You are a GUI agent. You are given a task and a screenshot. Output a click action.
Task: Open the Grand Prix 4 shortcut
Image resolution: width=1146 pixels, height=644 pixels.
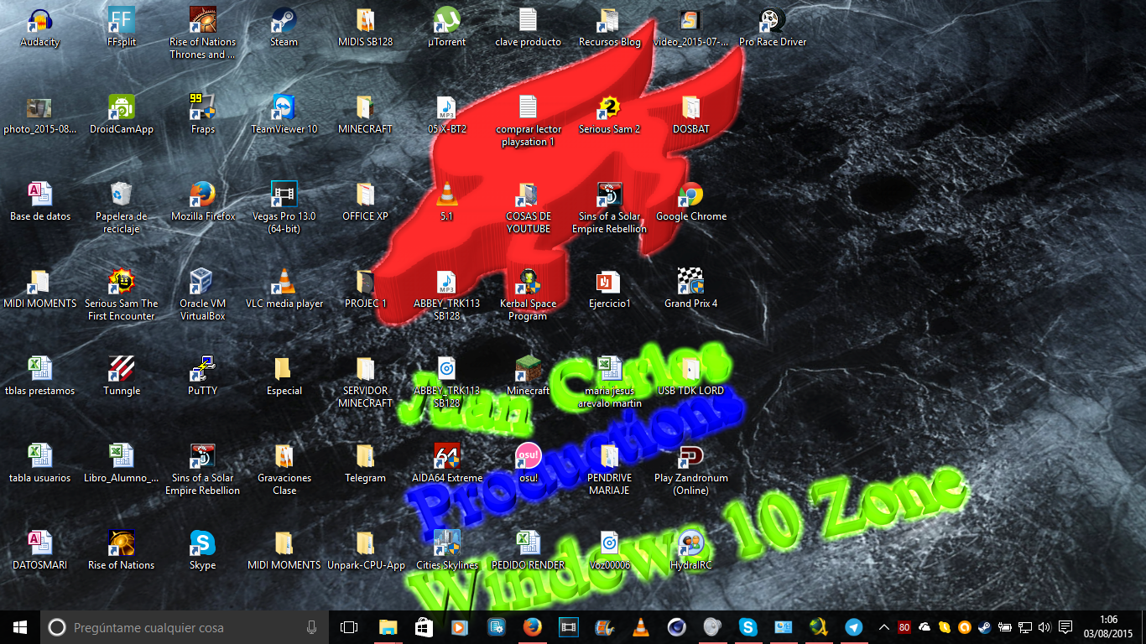[690, 288]
